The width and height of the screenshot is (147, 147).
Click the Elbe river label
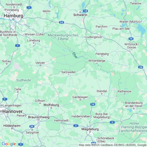coord(75,55)
